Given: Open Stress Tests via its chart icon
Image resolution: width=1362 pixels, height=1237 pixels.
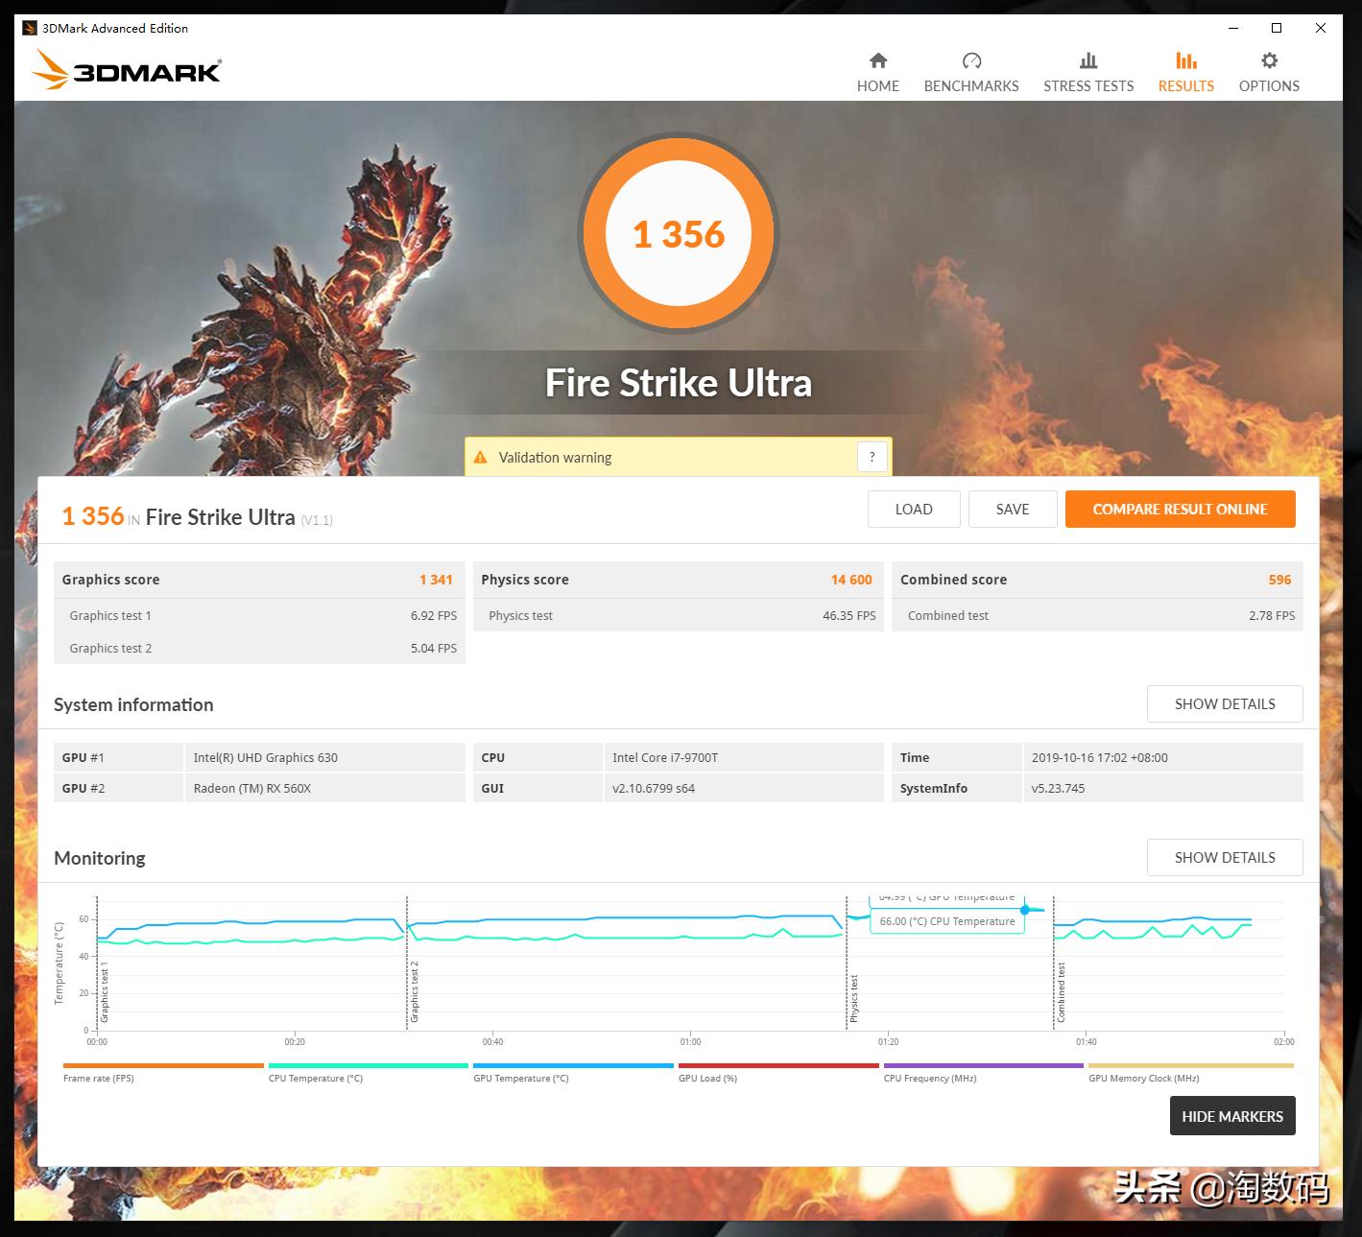Looking at the screenshot, I should point(1087,59).
